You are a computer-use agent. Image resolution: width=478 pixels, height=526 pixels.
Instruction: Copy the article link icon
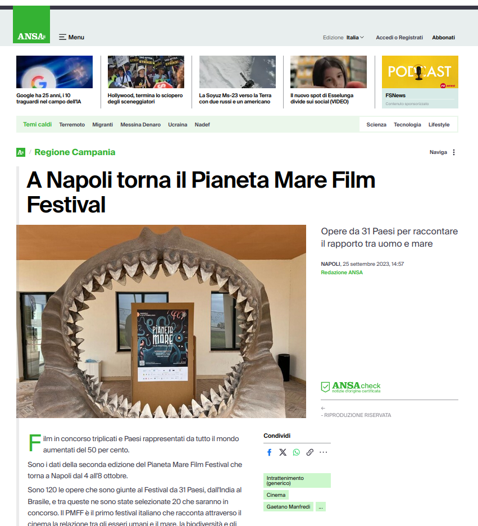click(x=310, y=452)
